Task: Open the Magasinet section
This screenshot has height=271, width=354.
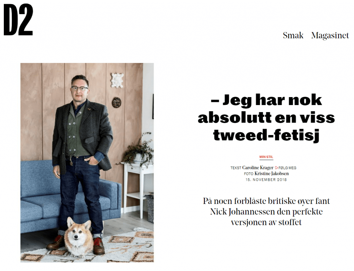Action: click(330, 36)
